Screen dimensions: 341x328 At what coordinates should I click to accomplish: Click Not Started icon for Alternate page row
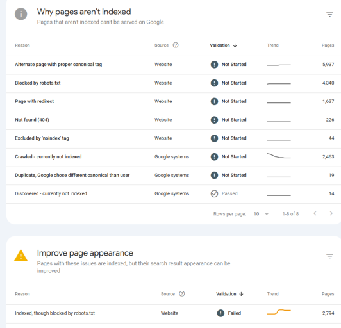click(214, 64)
